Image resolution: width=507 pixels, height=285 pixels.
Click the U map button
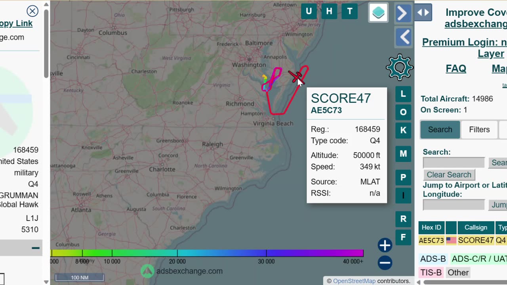click(x=309, y=11)
